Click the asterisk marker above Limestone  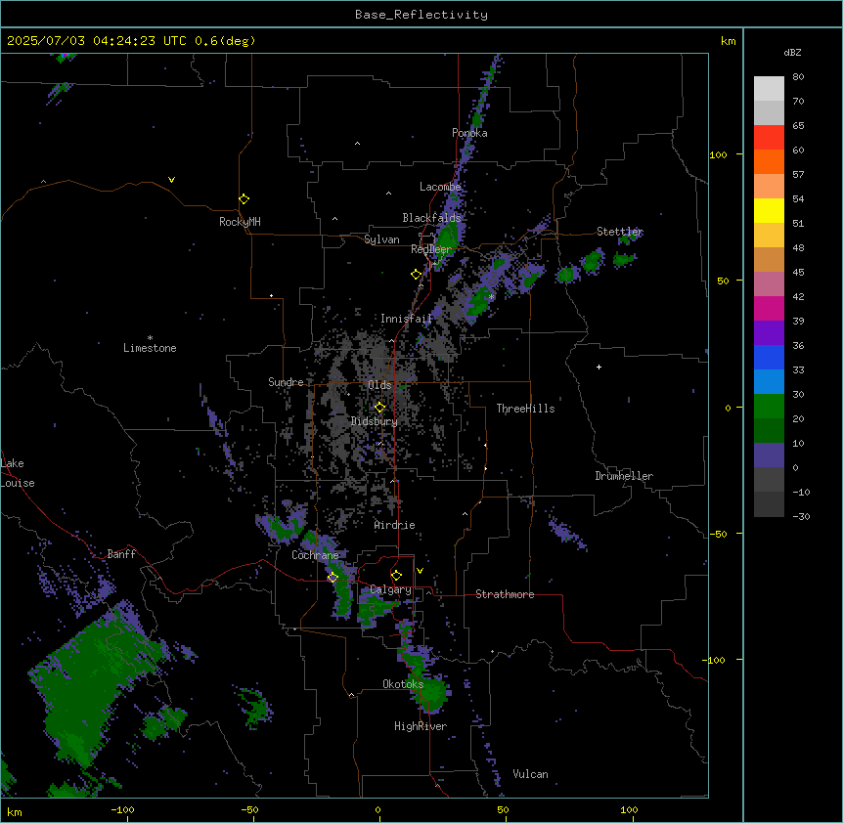point(150,338)
